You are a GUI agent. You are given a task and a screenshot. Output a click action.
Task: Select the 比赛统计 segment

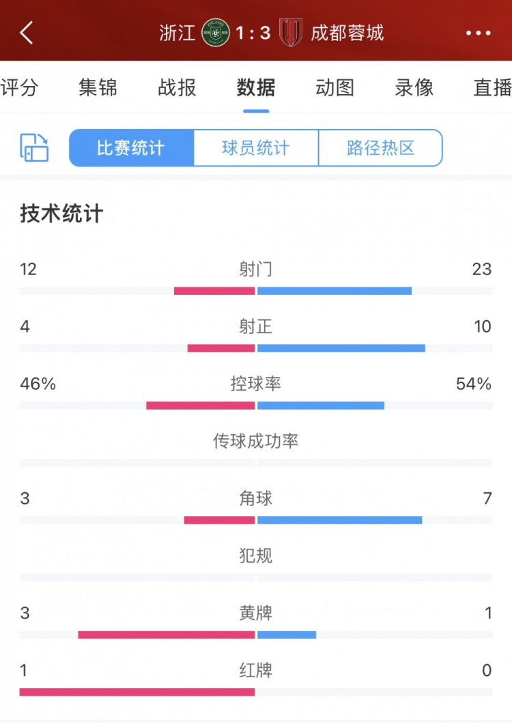tap(132, 148)
